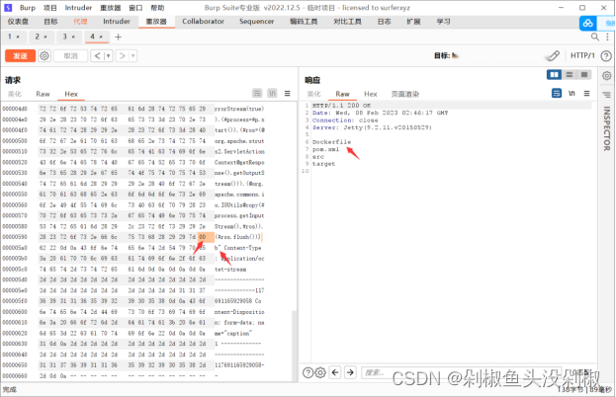Switch to Repeater tab 1
This screenshot has width=616, height=397.
tap(14, 37)
